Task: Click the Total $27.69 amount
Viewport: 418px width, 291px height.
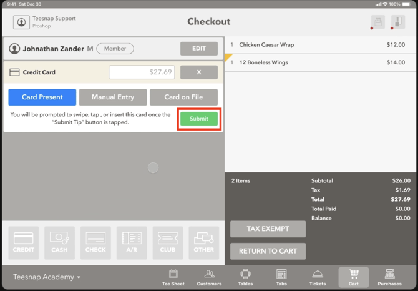Action: 401,199
